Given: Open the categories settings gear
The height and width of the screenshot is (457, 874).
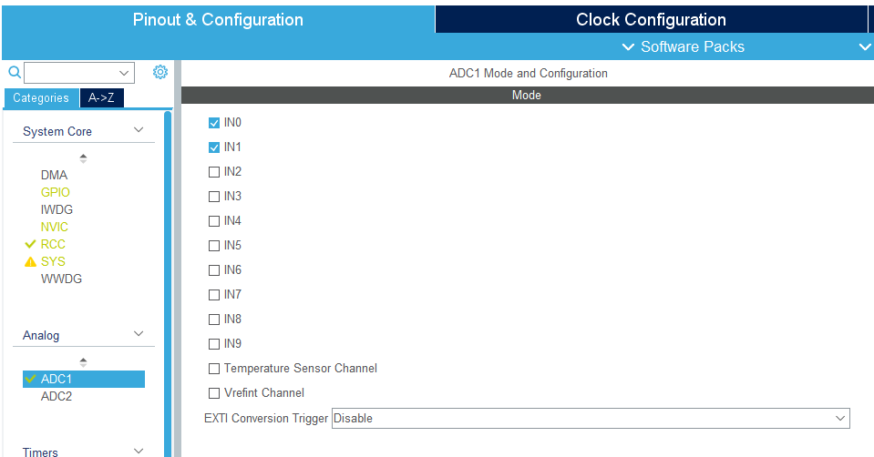Looking at the screenshot, I should click(x=160, y=72).
